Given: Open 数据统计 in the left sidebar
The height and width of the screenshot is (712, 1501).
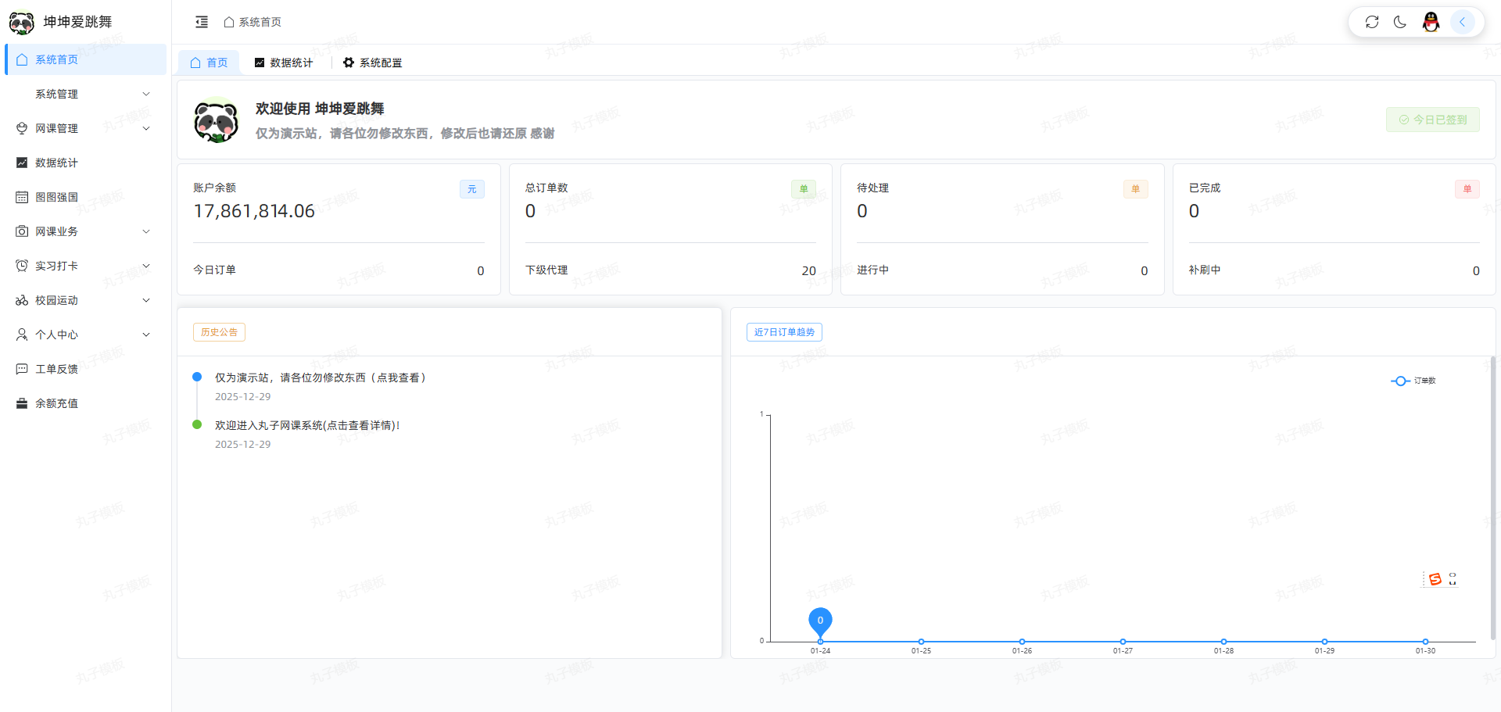Looking at the screenshot, I should 56,163.
